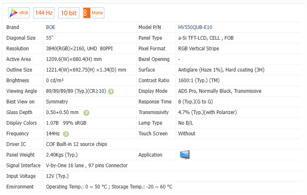Screen dimensions: 307x195
Task: Open the help icon beside Viewing Angle
Action: click(111, 91)
